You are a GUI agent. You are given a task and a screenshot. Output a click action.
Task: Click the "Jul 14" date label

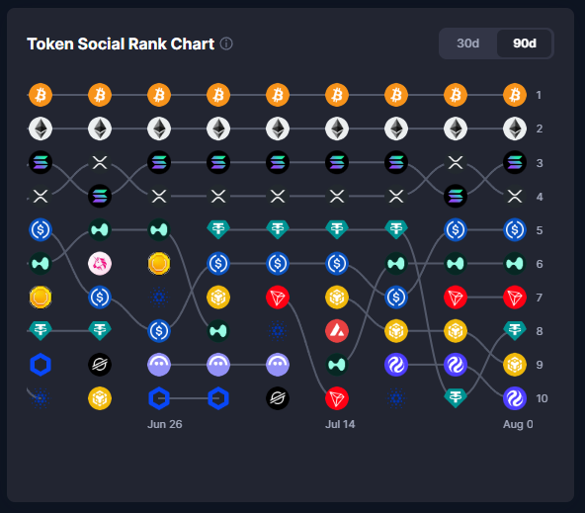pos(340,424)
